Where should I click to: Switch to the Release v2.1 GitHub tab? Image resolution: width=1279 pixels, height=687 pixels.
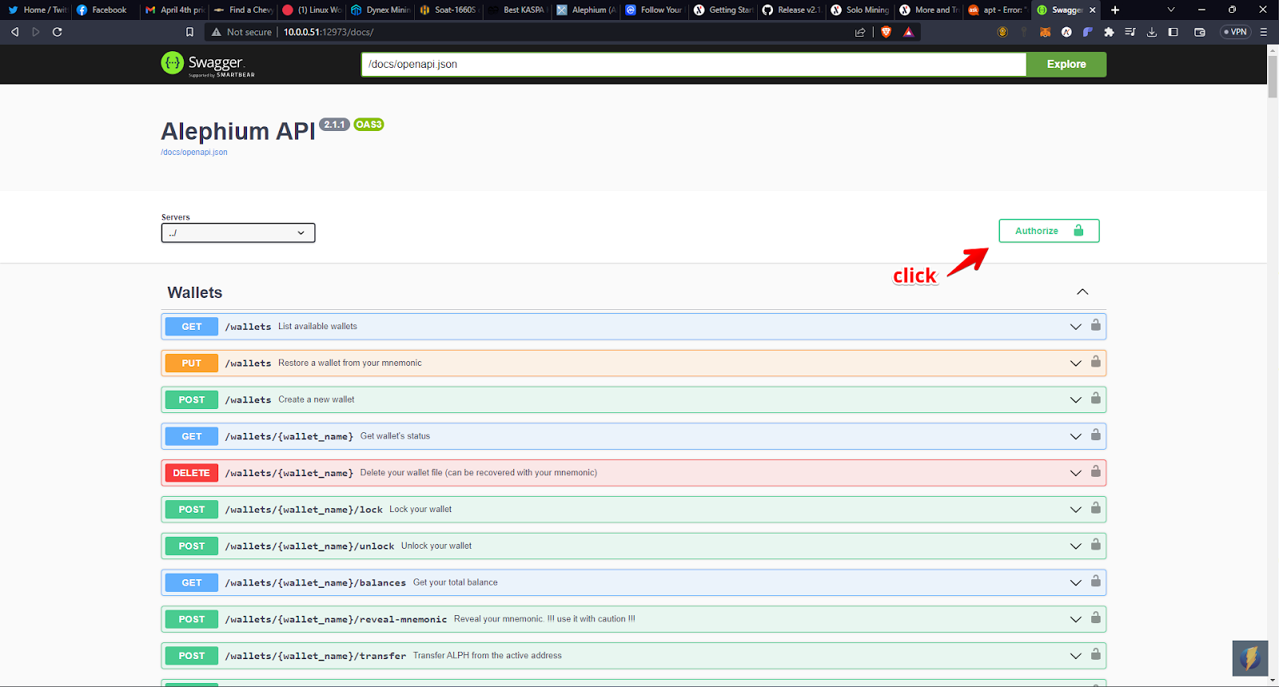click(791, 10)
